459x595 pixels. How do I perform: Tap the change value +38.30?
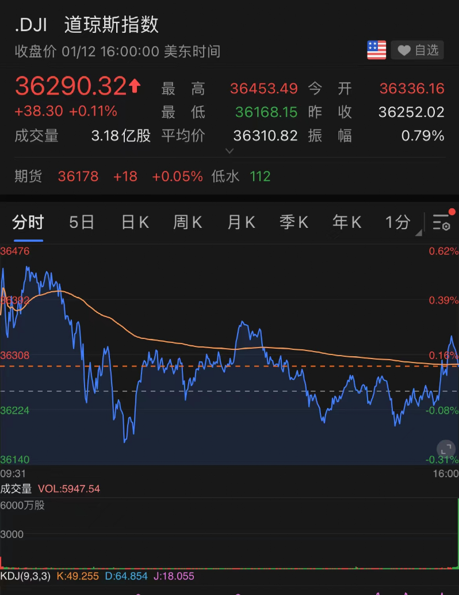(x=39, y=111)
